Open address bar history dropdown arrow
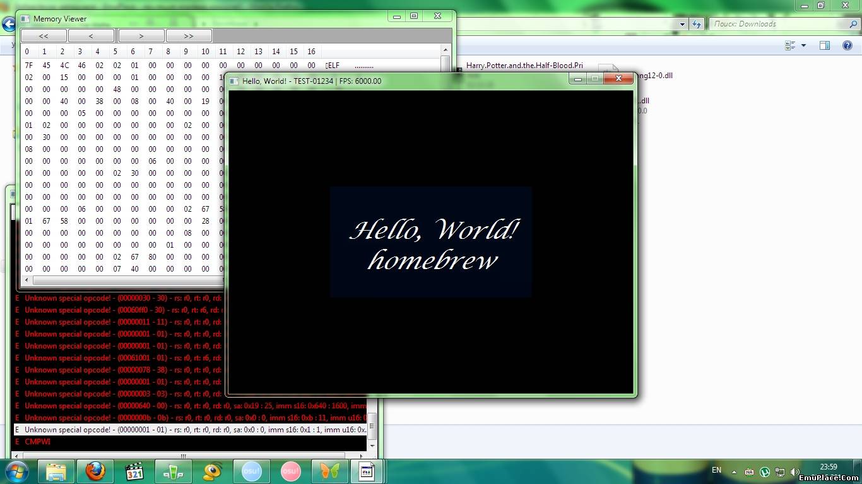862x484 pixels. (682, 24)
